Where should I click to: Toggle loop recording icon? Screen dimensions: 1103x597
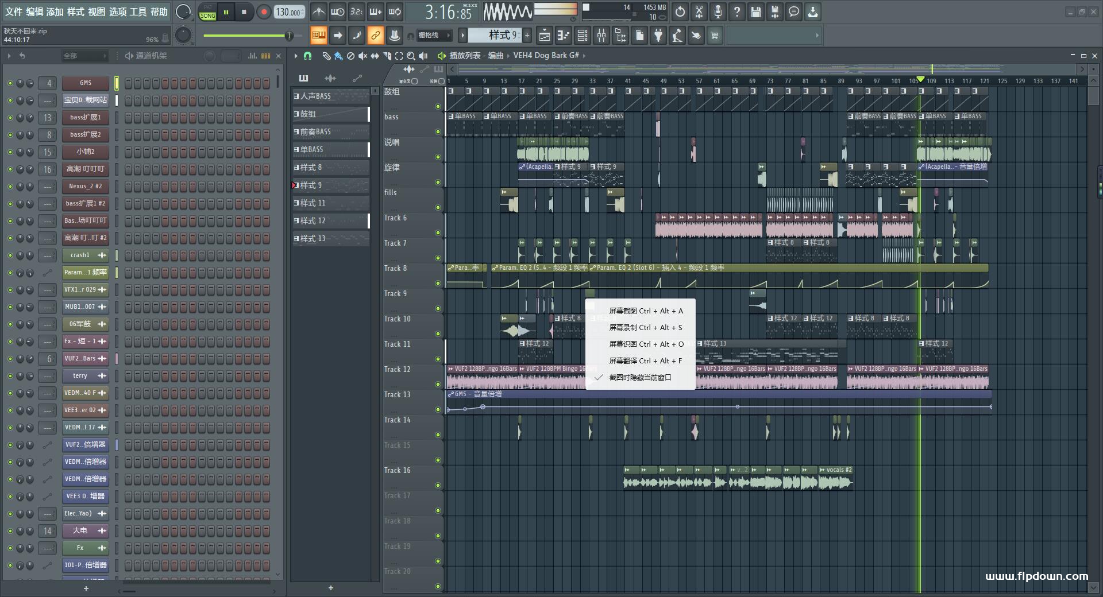pos(395,11)
